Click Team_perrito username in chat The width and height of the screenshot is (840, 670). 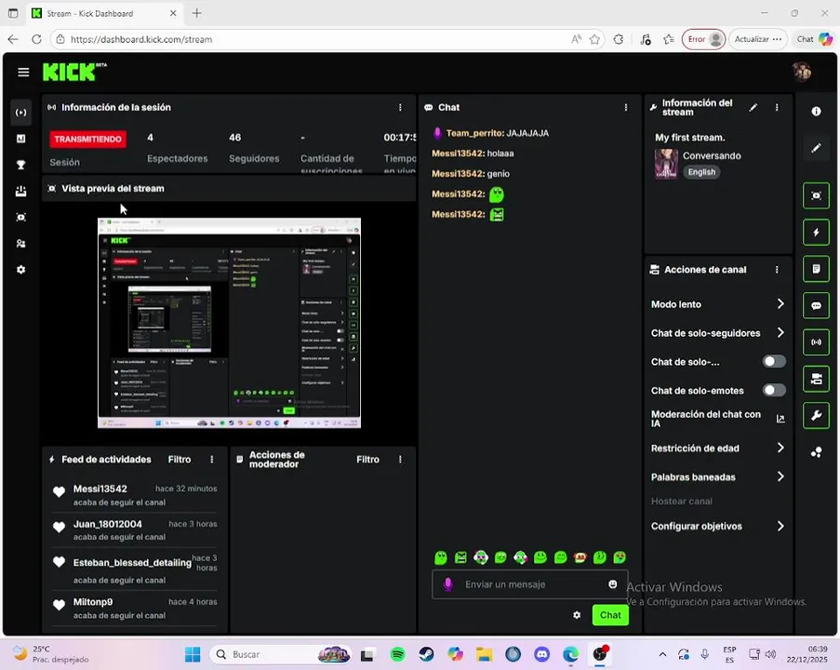pos(474,133)
